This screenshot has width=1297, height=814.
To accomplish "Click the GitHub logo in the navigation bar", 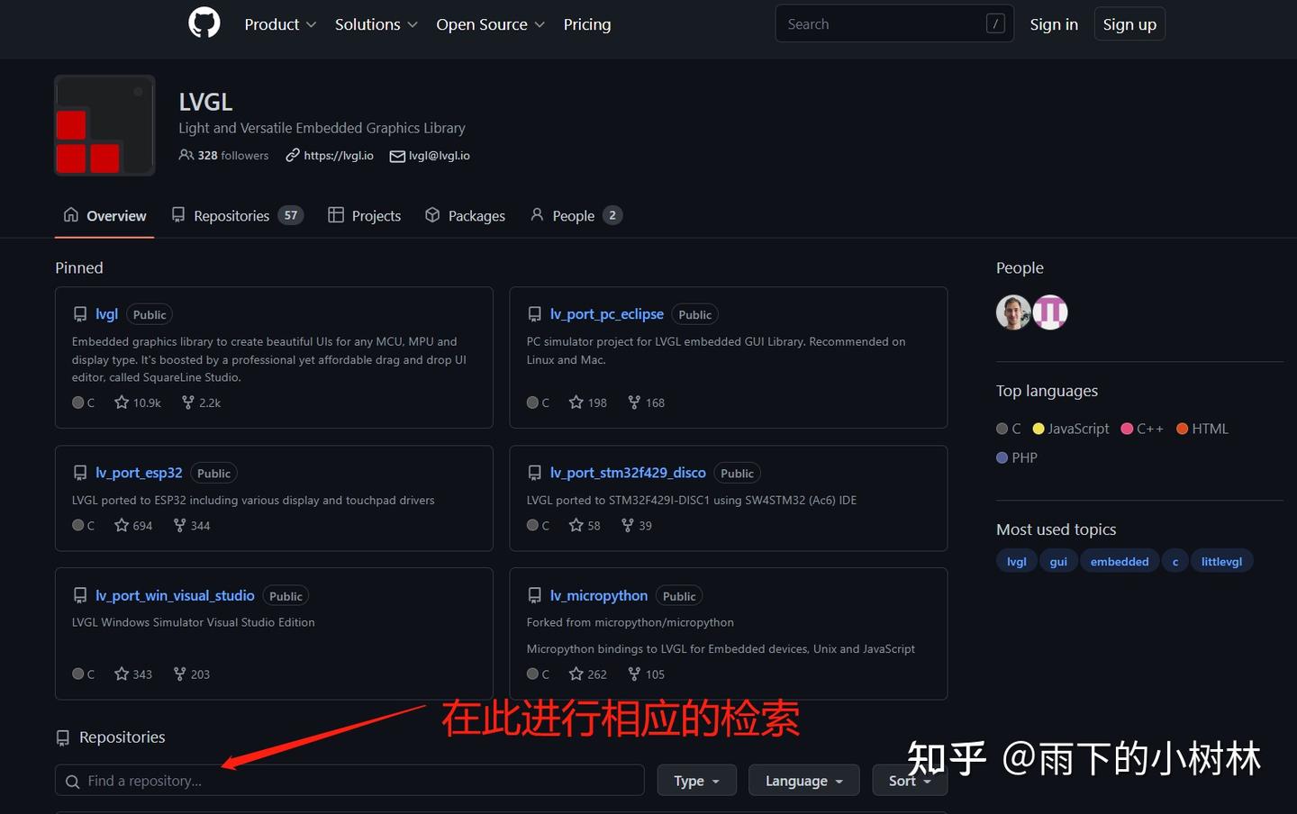I will tap(204, 23).
